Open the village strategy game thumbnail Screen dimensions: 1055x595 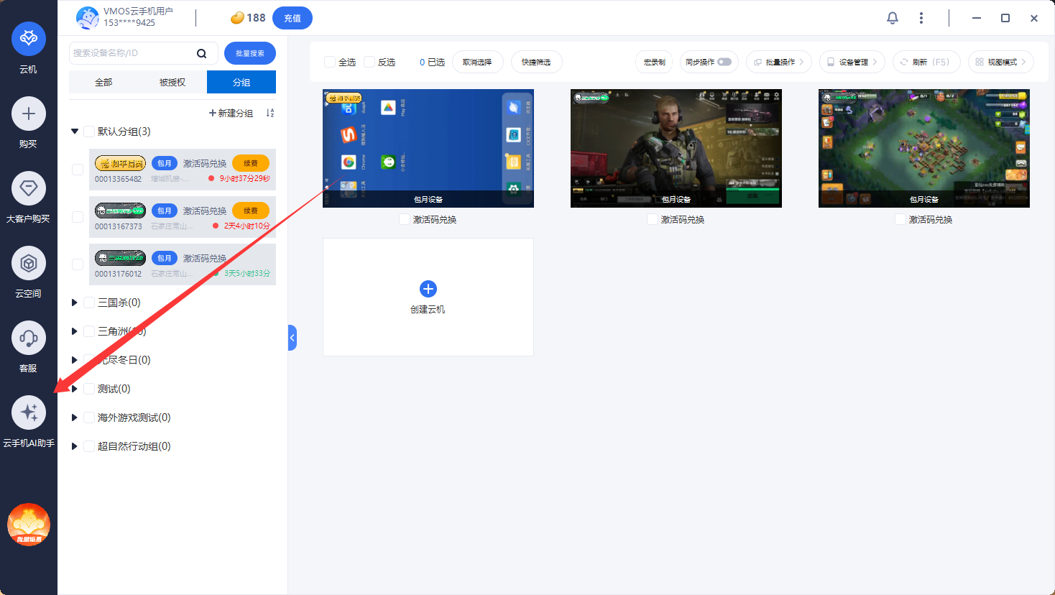(x=924, y=148)
